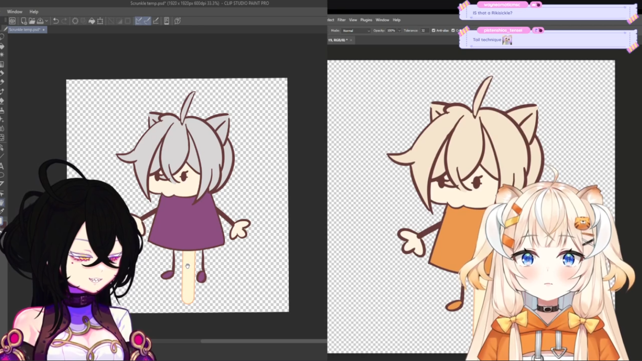Select the Text tool in left toolbox
Viewport: 642px width, 361px height.
[2, 166]
